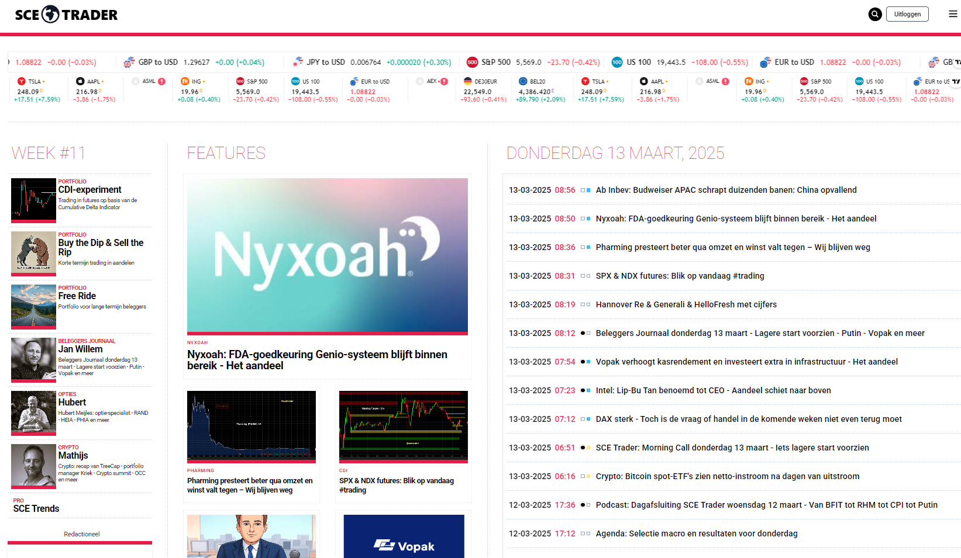Open the SCE Trends pro link

click(x=36, y=508)
